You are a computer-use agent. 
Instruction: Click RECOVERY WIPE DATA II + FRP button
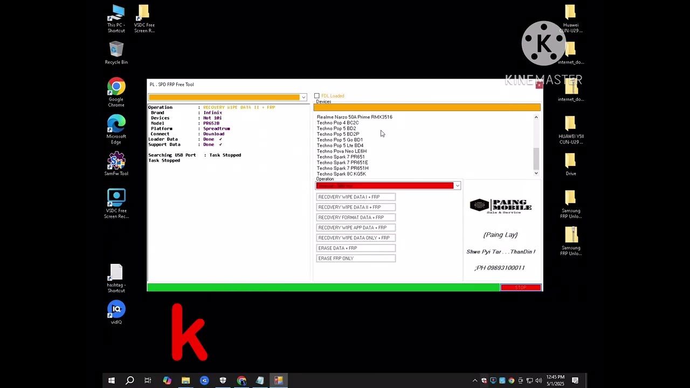click(356, 207)
